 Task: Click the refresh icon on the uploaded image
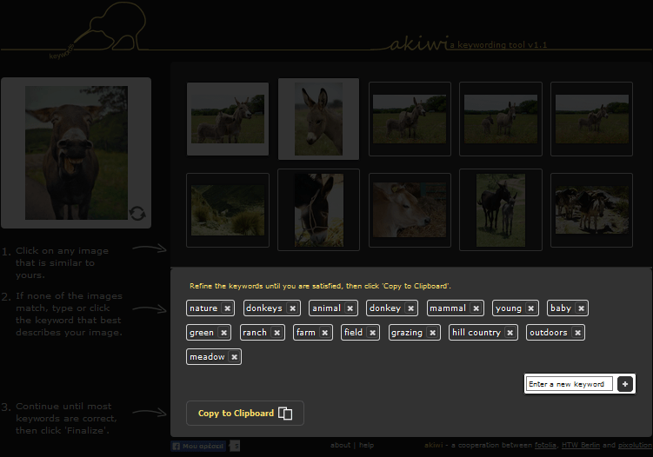point(137,214)
